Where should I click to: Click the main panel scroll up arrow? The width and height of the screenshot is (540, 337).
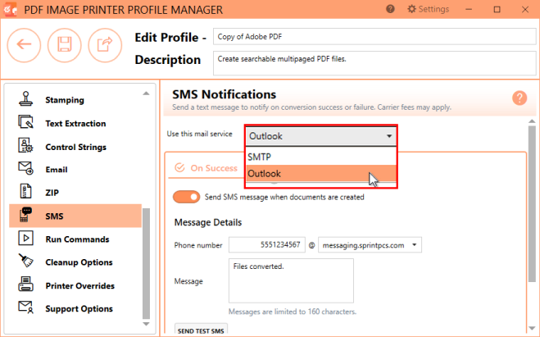532,121
